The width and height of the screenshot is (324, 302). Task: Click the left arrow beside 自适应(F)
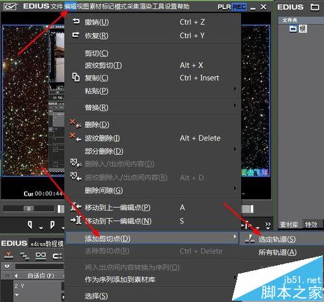tap(16, 275)
